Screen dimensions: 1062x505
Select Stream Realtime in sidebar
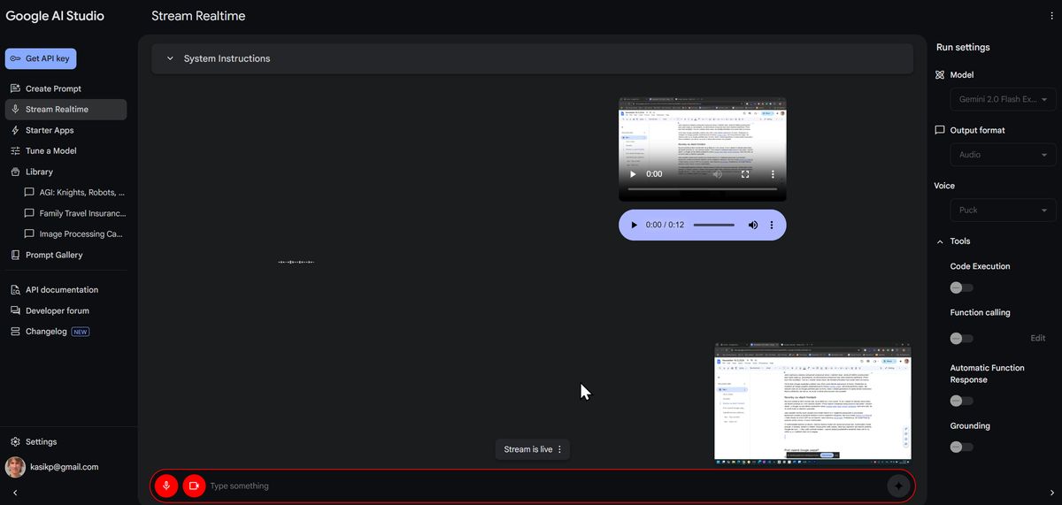point(65,110)
